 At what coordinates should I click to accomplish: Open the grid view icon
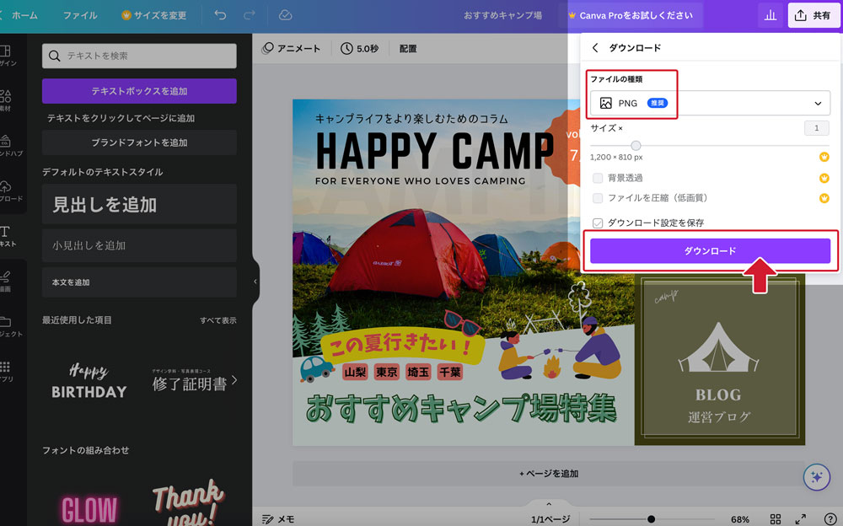(776, 519)
